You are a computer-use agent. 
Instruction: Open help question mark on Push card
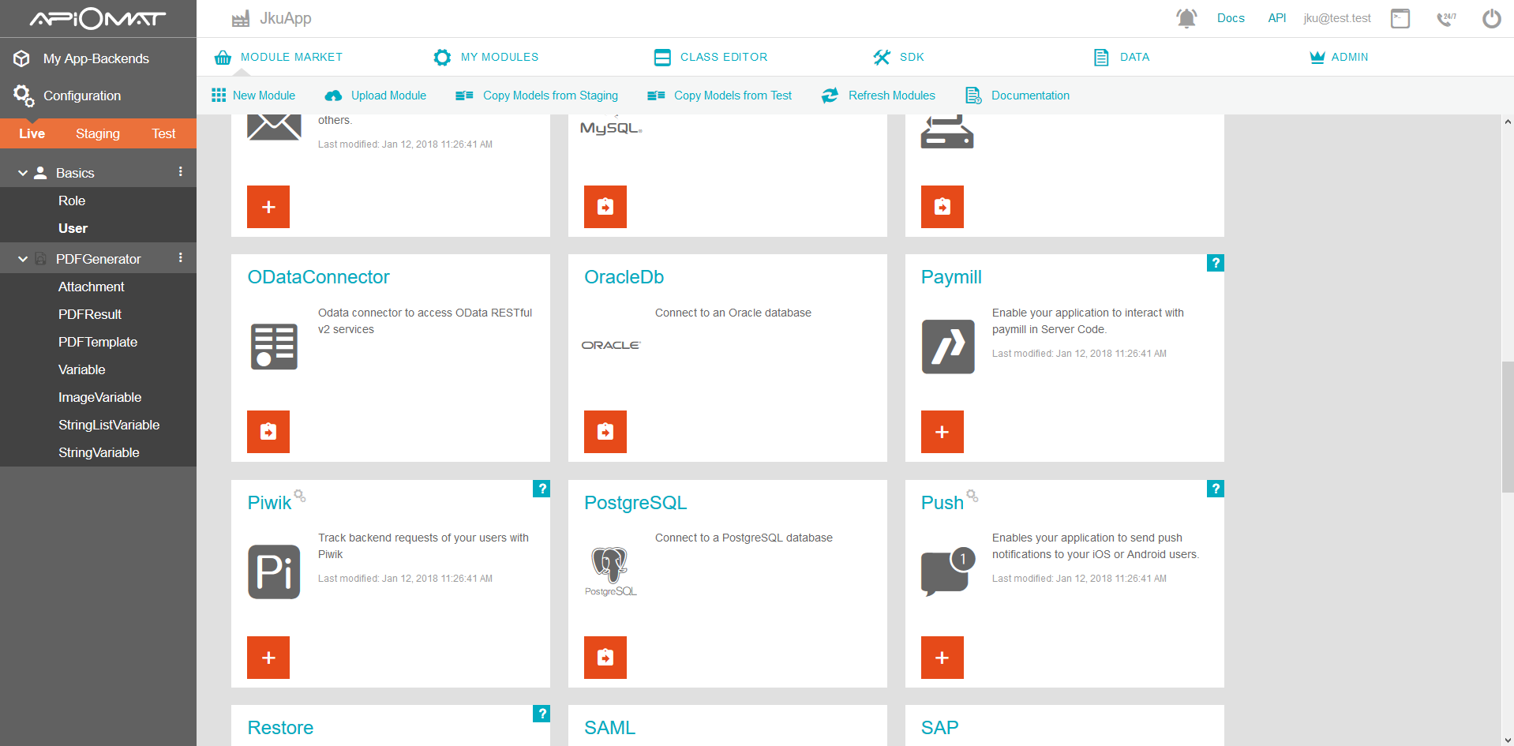(1216, 489)
